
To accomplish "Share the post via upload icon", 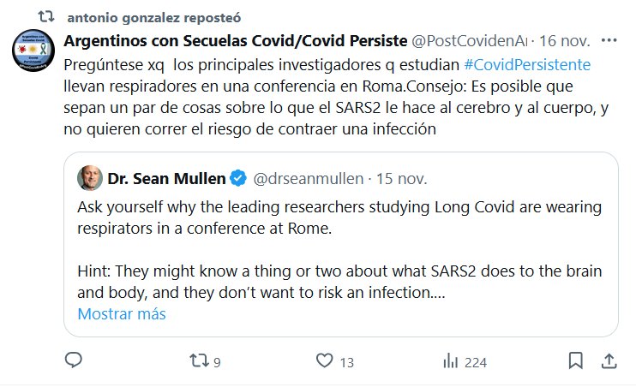I will (609, 361).
